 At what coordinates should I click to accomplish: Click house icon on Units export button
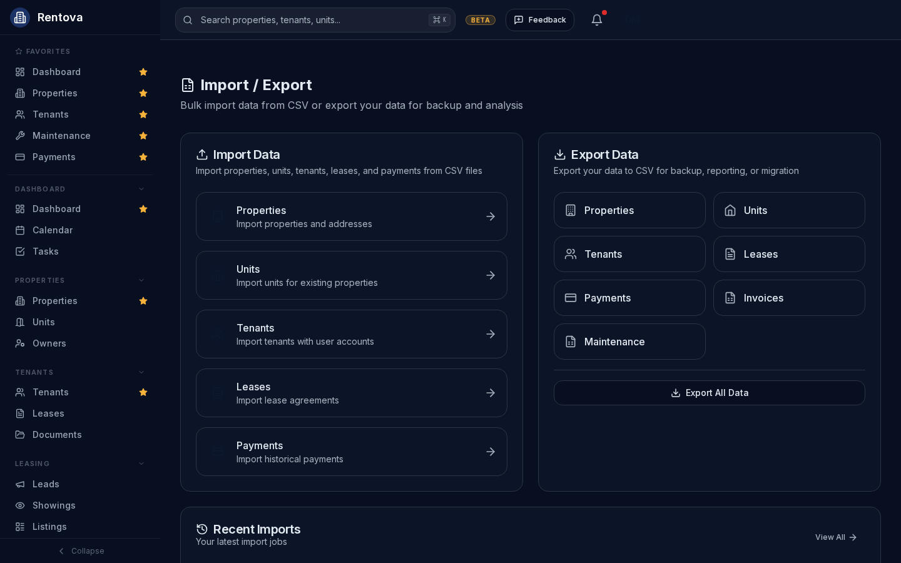pos(730,210)
